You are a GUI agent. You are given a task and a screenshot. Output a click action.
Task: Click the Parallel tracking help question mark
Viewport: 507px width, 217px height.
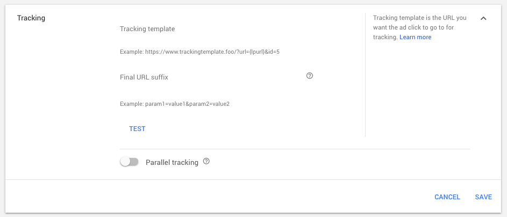[206, 161]
